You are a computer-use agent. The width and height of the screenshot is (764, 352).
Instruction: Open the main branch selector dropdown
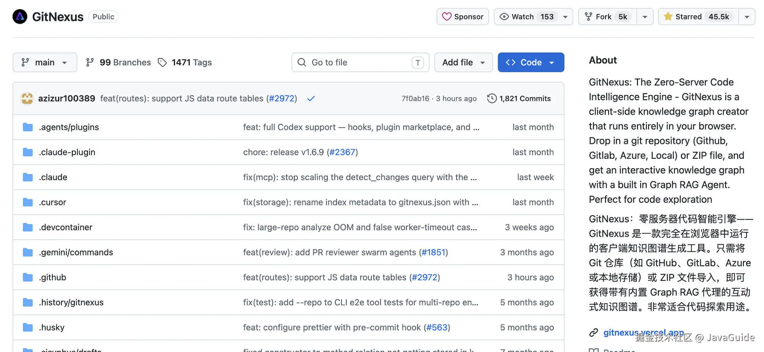coord(45,62)
